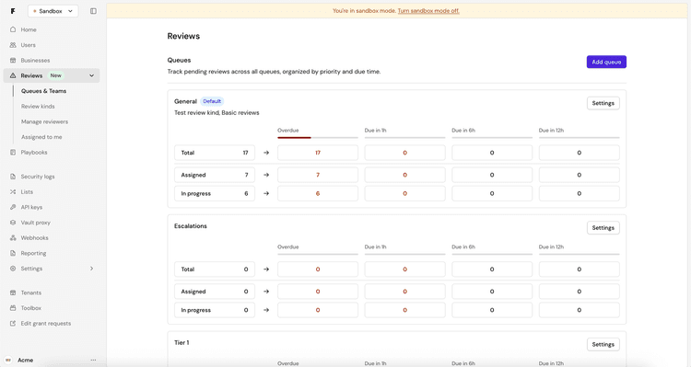Click the General Due in 1h progress bar
Viewport: 691px width, 367px height.
405,138
